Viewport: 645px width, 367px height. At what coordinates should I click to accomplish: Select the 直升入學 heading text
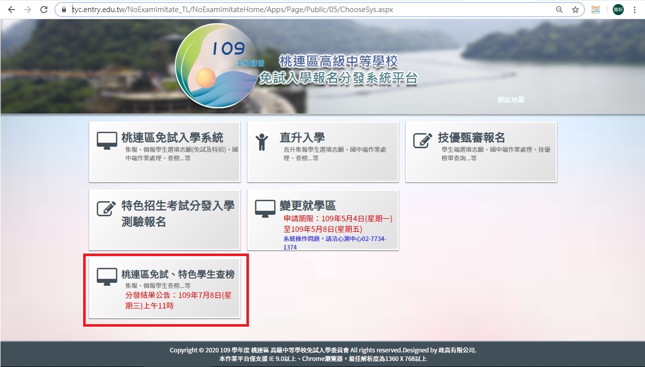302,138
